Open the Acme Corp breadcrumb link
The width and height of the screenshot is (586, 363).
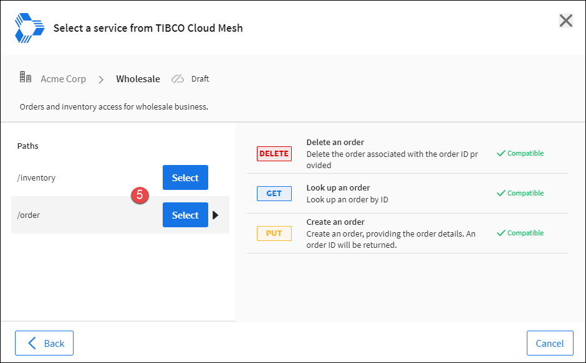pos(63,79)
